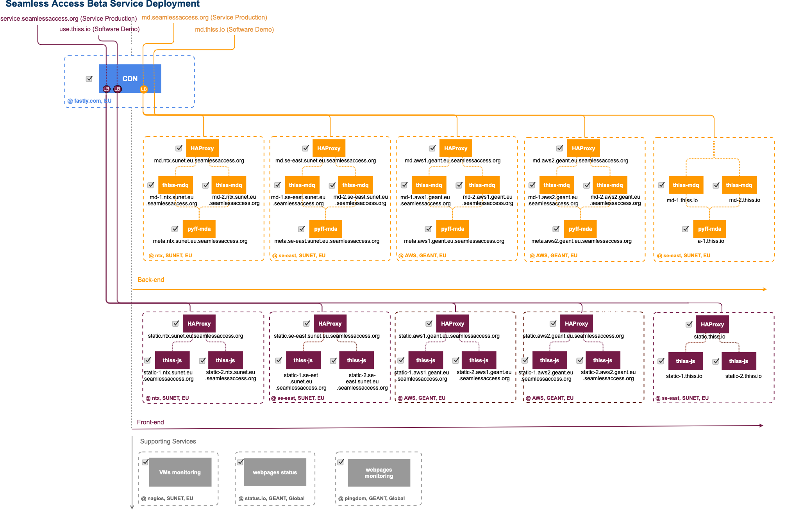Select the orange HAProxy for md.ntx.sunet.eu
This screenshot has height=529, width=786.
coord(202,148)
